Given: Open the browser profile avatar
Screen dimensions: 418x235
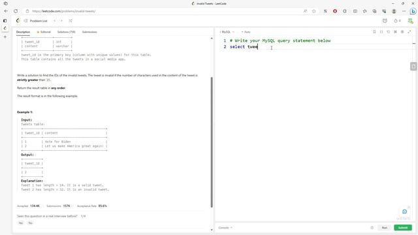Looking at the screenshot, I should (x=394, y=11).
